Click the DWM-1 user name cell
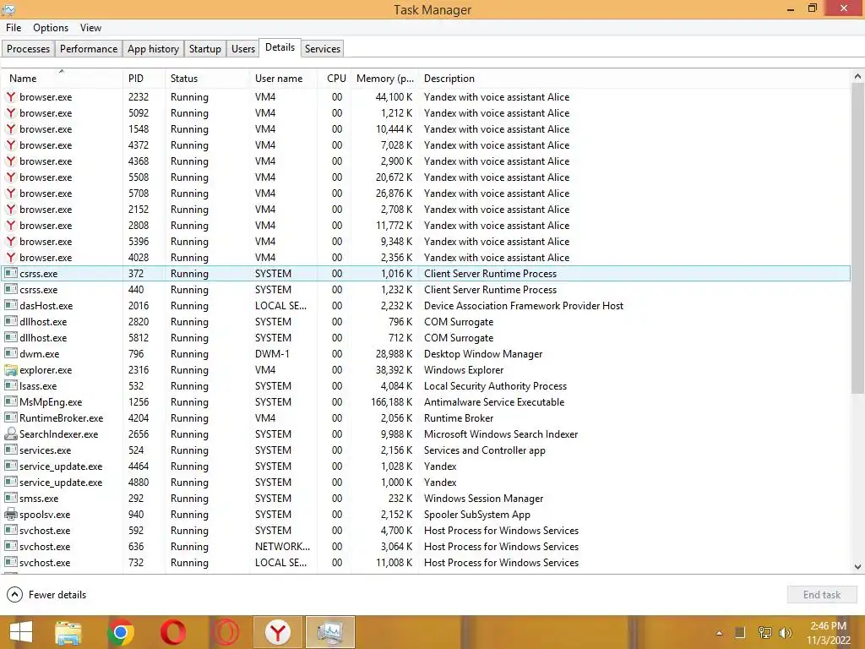865x649 pixels. [x=273, y=354]
